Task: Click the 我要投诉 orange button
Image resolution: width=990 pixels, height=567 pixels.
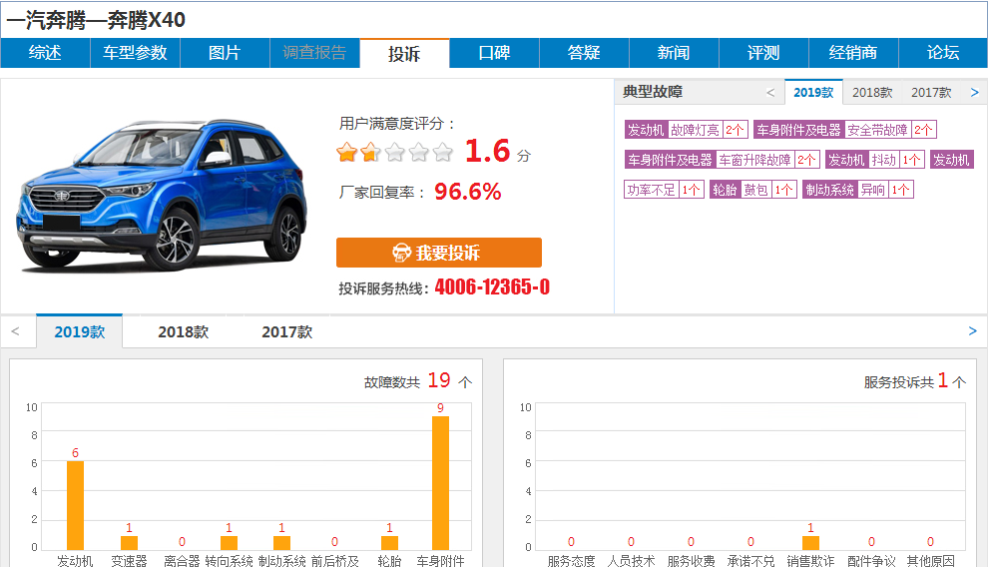Action: (439, 253)
